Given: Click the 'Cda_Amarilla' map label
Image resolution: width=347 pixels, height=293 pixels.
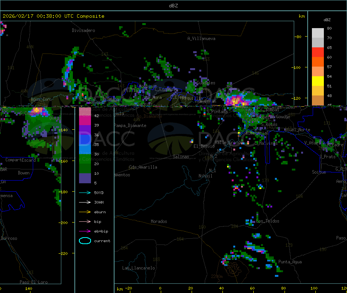Looking at the screenshot, I should pos(143,167).
